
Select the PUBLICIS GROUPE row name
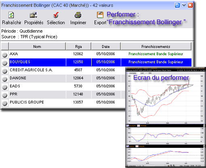click(27, 102)
